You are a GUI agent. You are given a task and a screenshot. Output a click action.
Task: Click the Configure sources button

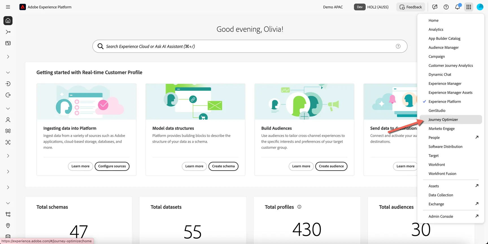pos(112,166)
